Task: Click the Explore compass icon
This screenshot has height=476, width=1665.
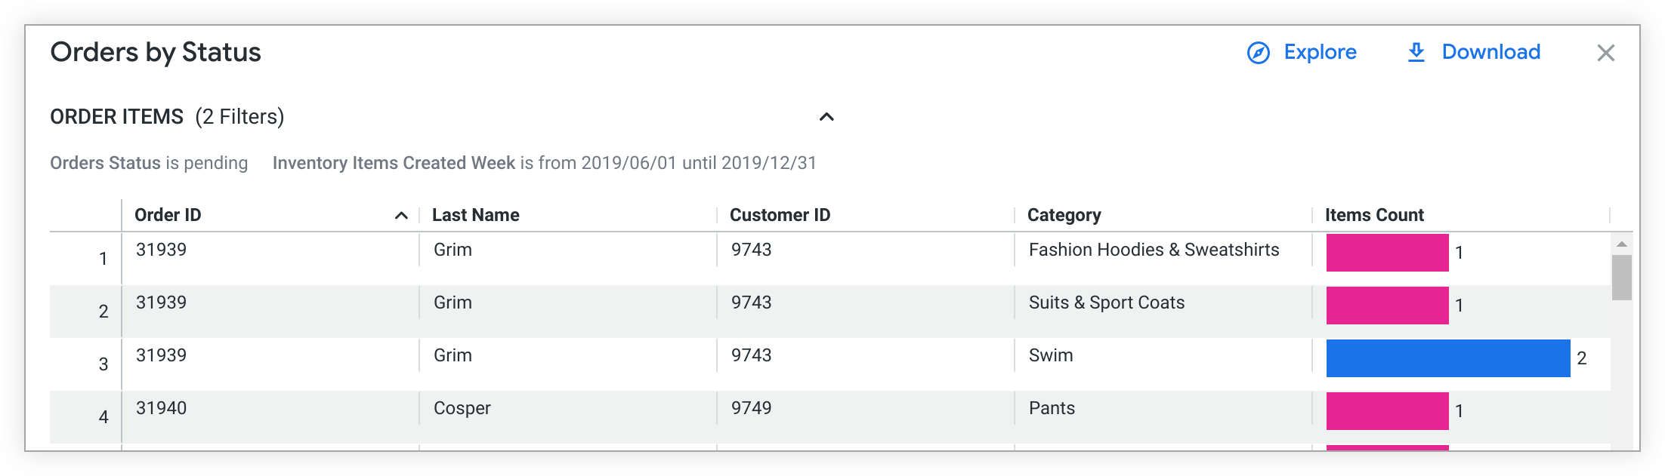Action: coord(1258,53)
